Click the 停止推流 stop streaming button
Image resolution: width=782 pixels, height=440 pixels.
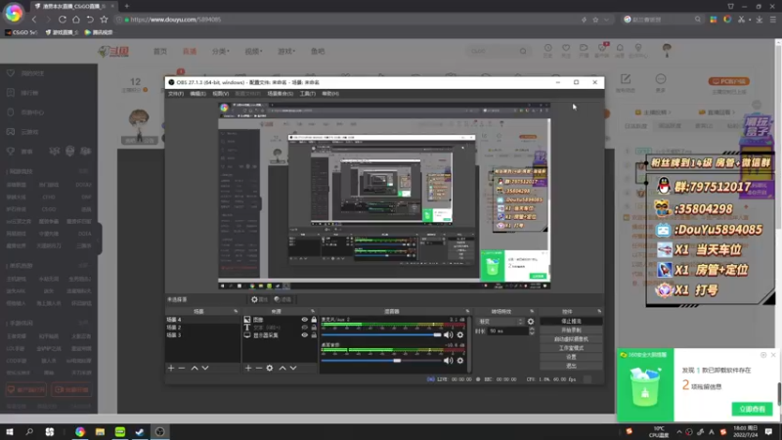(x=571, y=322)
